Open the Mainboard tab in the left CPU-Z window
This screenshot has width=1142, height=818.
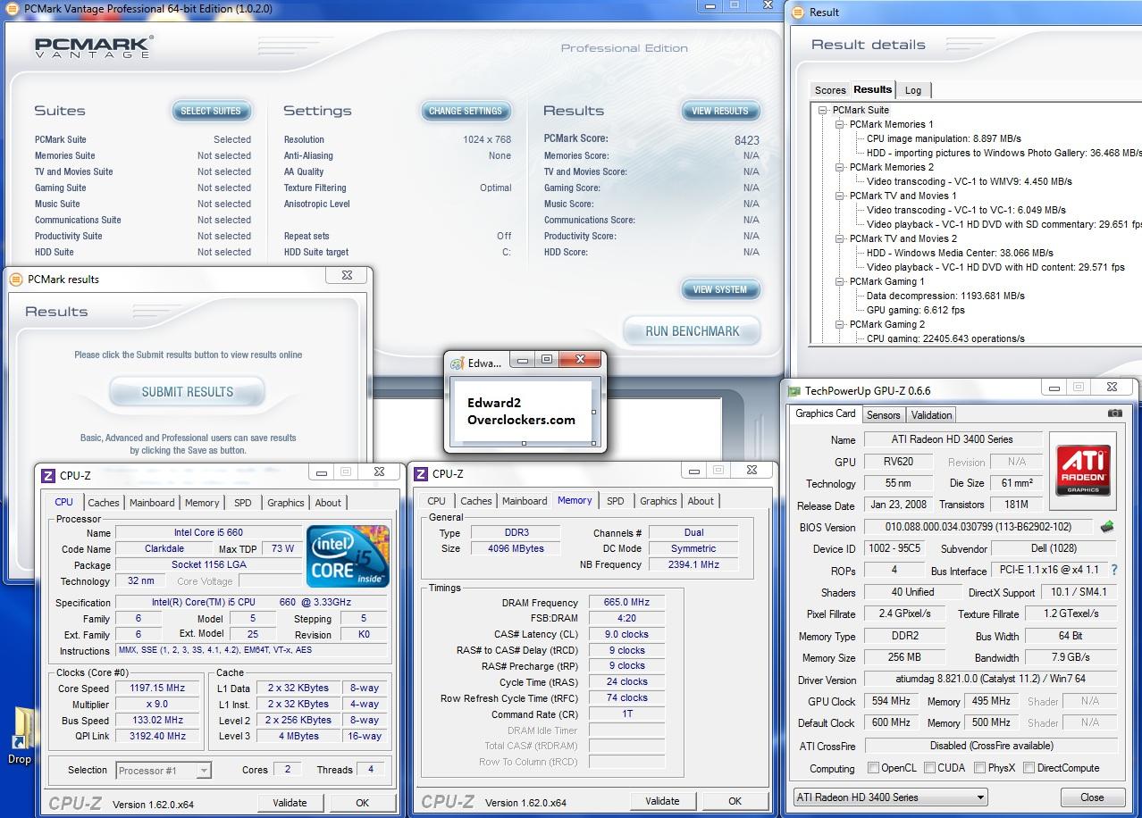coord(152,503)
